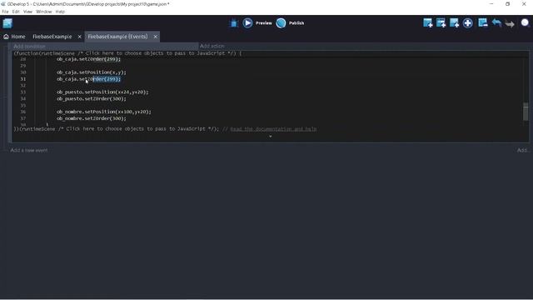This screenshot has width=533, height=300.
Task: Switch to the FirebaseExample scene tab
Action: [52, 37]
